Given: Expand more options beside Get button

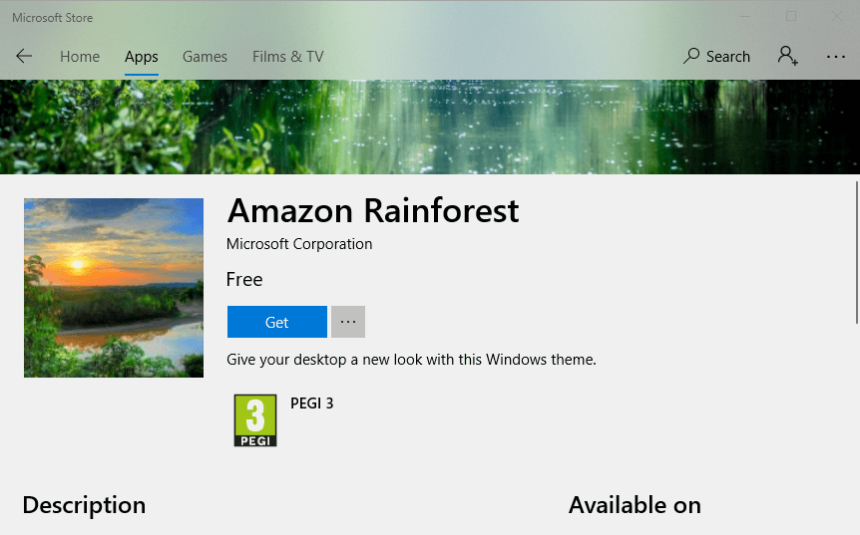Looking at the screenshot, I should [348, 322].
